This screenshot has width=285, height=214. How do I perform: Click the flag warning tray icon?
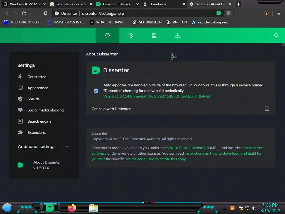click(241, 208)
